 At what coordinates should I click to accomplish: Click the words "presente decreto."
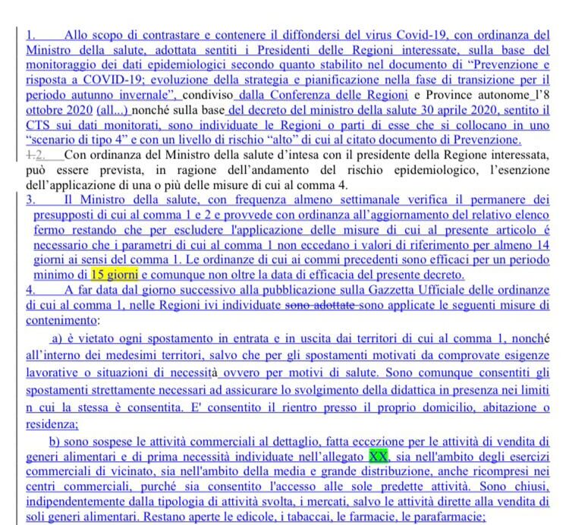pyautogui.click(x=420, y=275)
